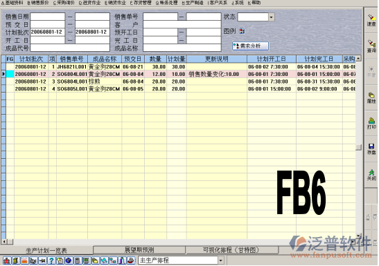Viewport: 379px width, 266px height.
Task: Click the 成品代号 input field
Action: pyautogui.click(x=70, y=48)
